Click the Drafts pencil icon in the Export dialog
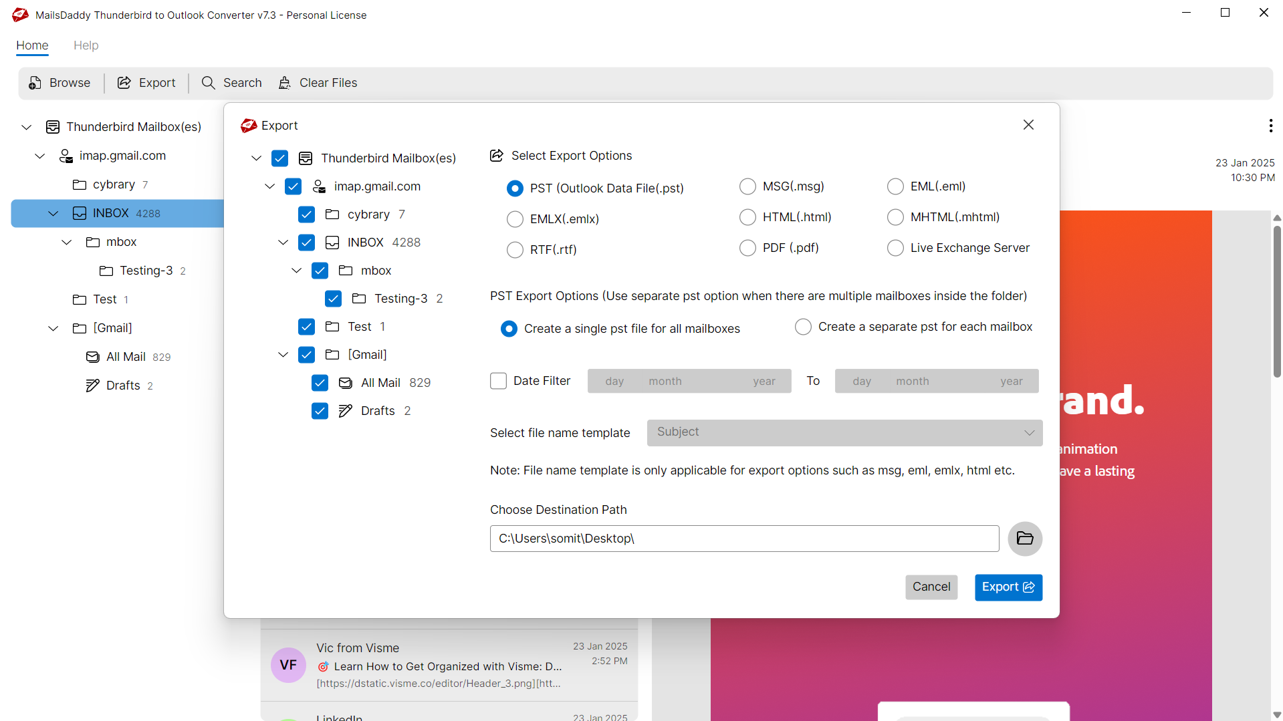 point(346,411)
